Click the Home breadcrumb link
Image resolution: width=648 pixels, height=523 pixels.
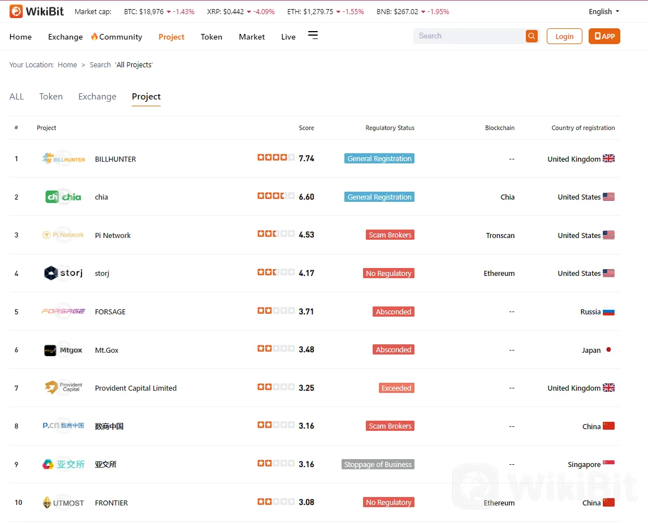[67, 65]
